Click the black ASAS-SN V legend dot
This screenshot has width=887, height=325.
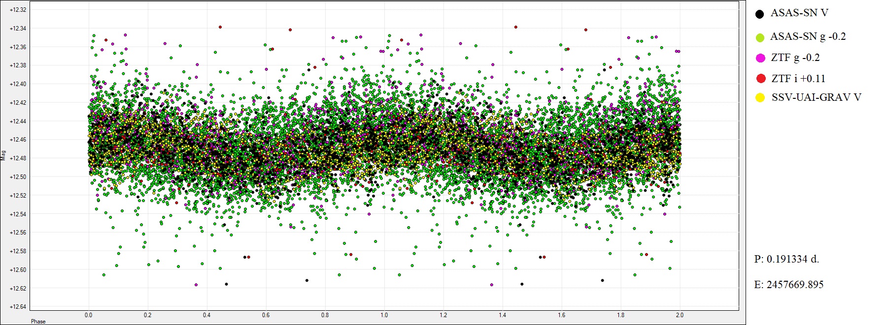click(x=759, y=14)
